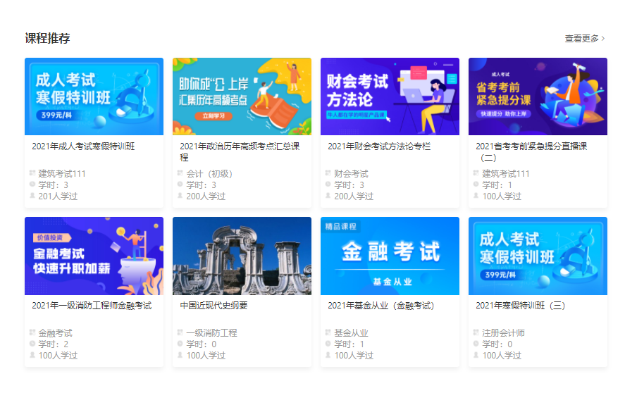Click the arrow chevron after 查看更多
The image size is (625, 393).
point(603,39)
